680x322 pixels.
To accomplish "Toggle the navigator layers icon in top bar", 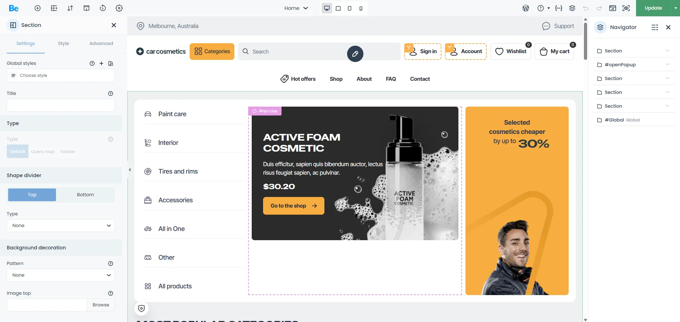I will coord(572,8).
